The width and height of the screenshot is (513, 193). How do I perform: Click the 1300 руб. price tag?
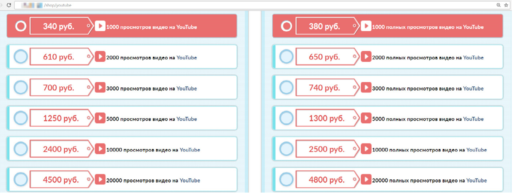[x=328, y=118]
